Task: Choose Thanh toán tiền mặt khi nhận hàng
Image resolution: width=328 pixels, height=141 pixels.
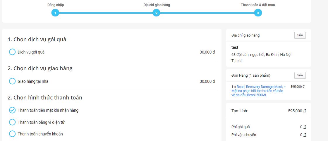Action: (x=12, y=110)
